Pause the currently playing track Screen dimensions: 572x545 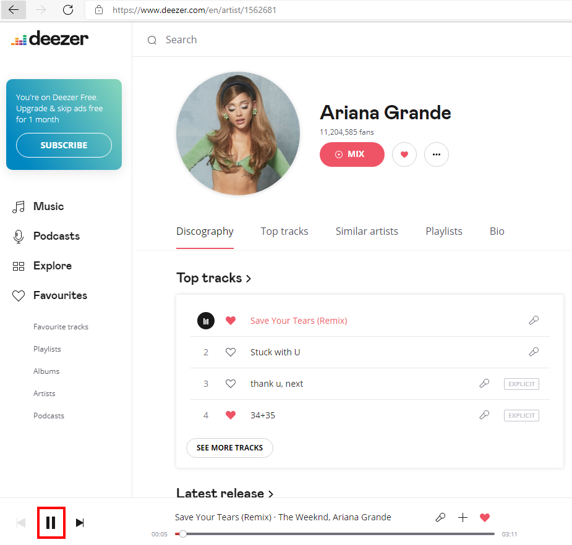click(x=51, y=522)
